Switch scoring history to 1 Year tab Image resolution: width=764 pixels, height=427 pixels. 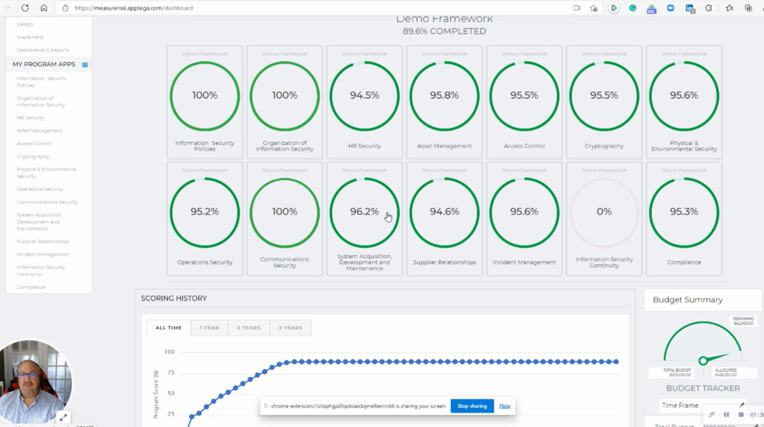pos(209,328)
